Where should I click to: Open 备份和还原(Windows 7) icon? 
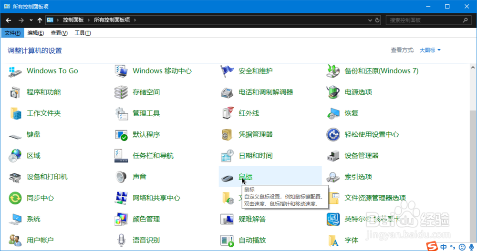[x=333, y=71]
